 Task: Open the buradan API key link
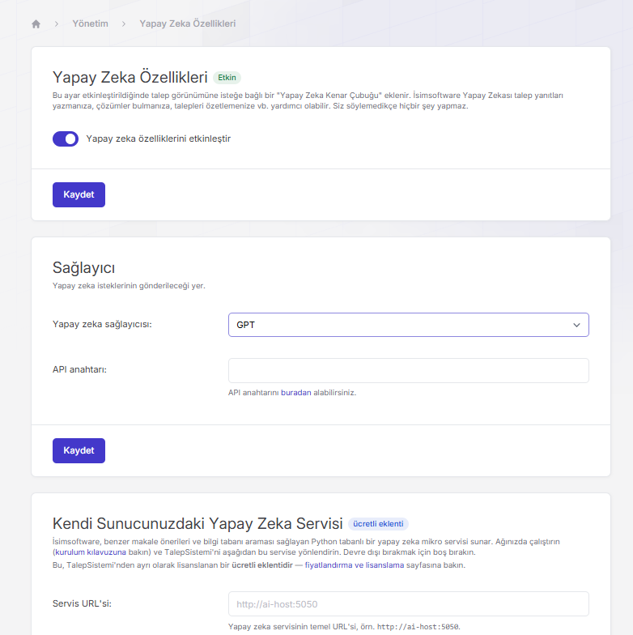click(x=296, y=392)
